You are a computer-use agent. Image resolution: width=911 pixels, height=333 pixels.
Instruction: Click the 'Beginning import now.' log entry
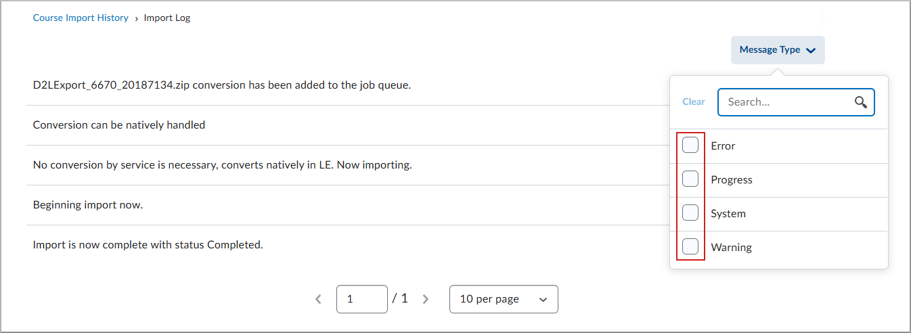pos(88,205)
